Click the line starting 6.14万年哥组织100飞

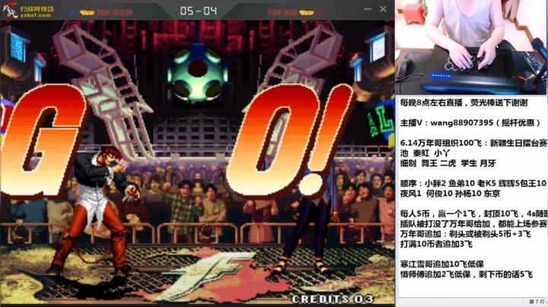473,143
